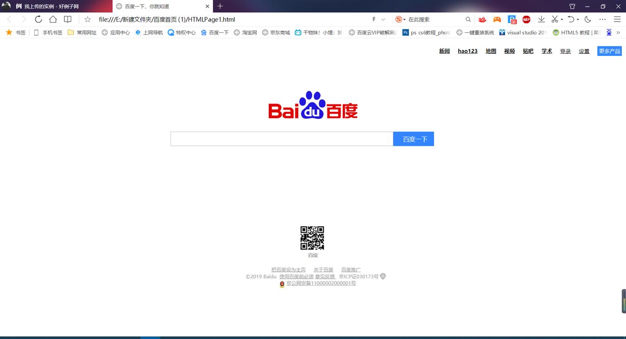Open the new tab with plus button
The image size is (626, 339).
coord(220,6)
